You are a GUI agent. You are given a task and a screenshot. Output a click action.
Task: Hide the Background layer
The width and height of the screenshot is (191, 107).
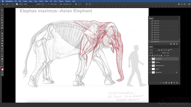point(150,72)
